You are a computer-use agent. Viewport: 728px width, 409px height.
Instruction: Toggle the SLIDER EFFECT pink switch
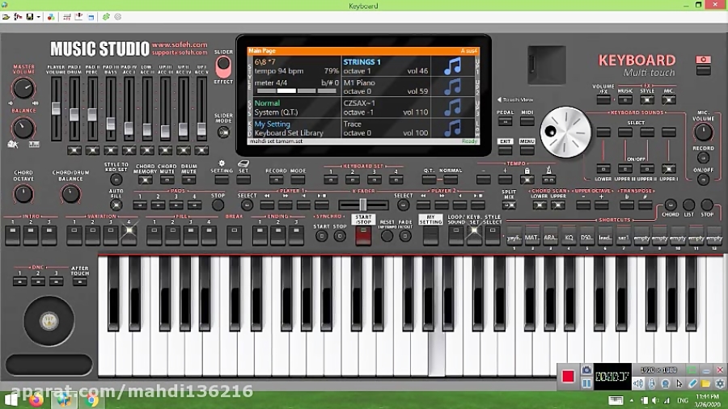point(223,67)
